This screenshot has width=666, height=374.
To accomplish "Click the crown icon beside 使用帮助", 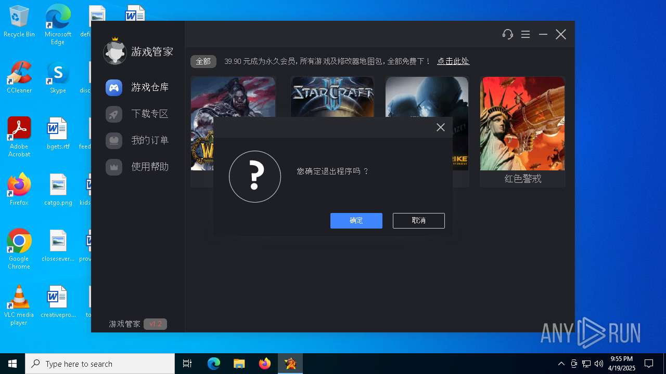I will coord(114,167).
